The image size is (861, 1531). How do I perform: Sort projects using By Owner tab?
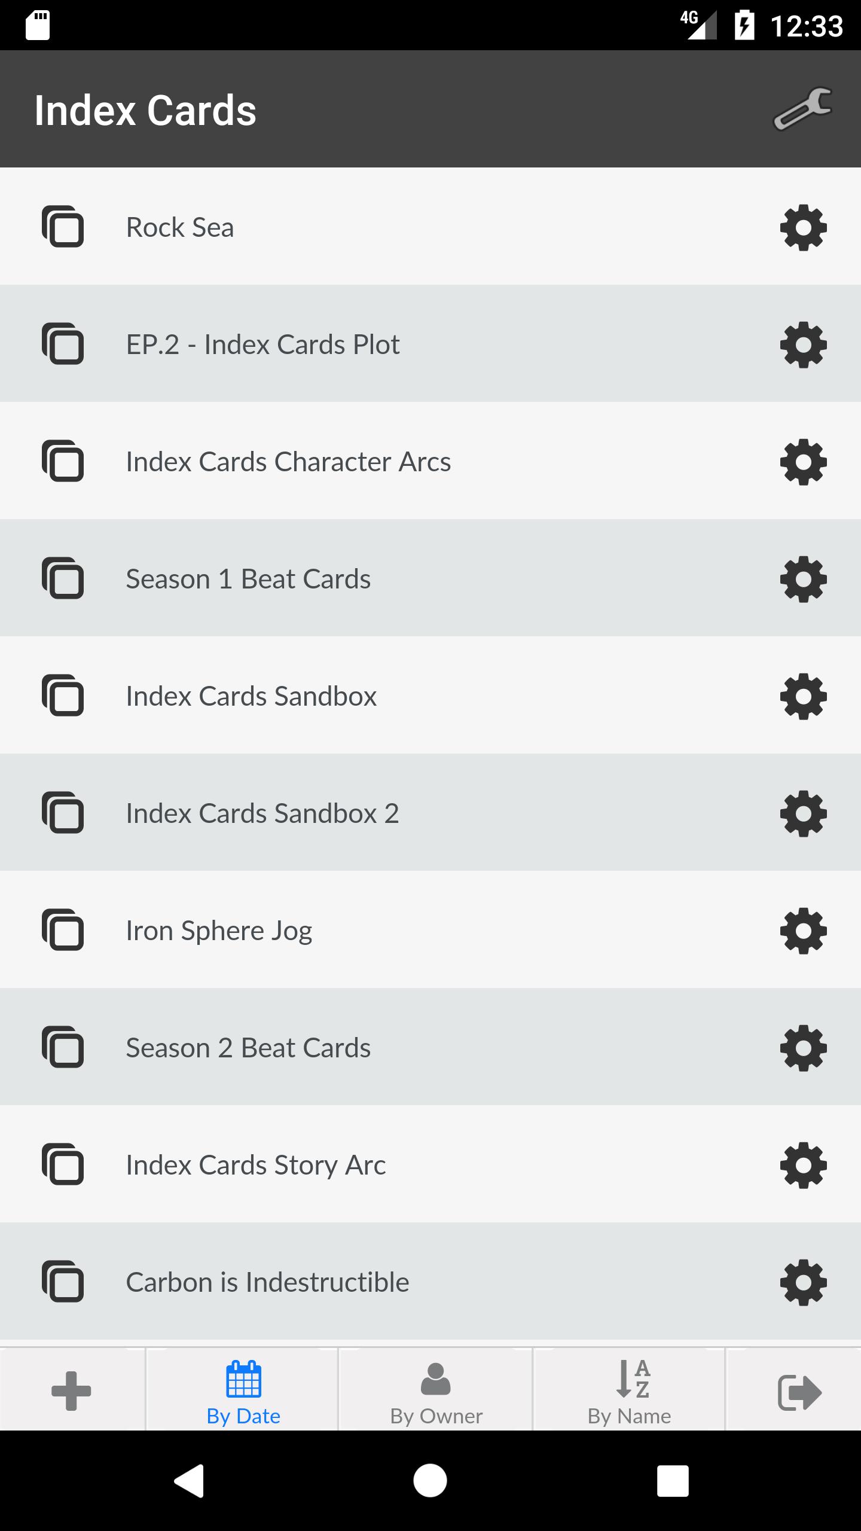click(x=436, y=1391)
